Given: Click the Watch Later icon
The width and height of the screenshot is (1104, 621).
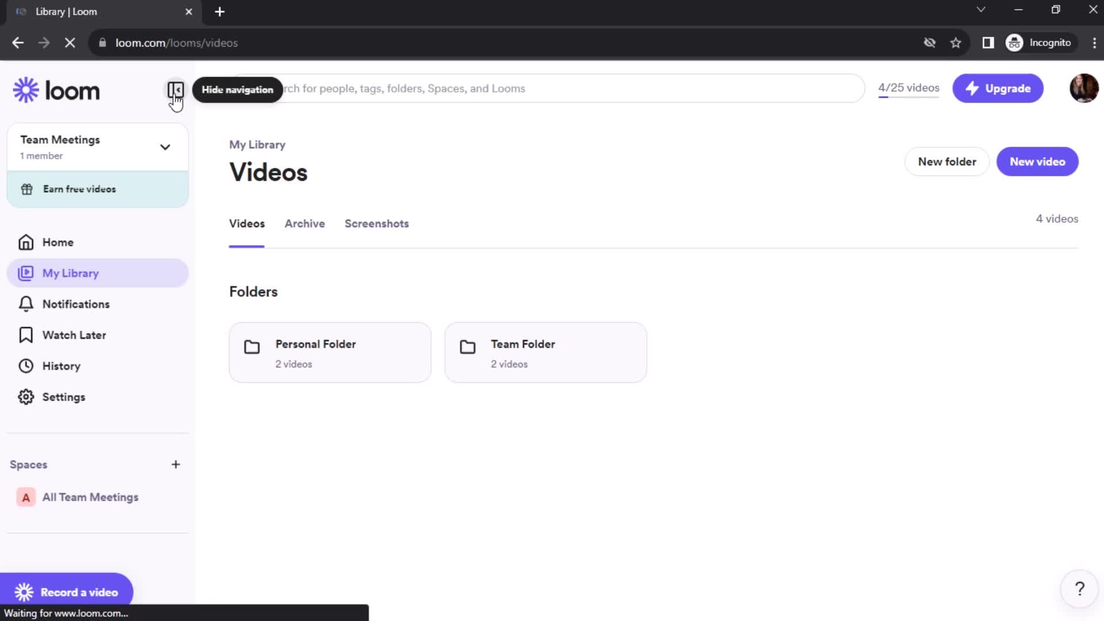Looking at the screenshot, I should (x=26, y=335).
